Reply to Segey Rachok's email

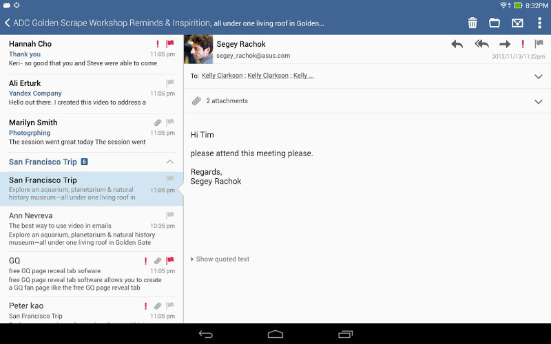(x=457, y=44)
